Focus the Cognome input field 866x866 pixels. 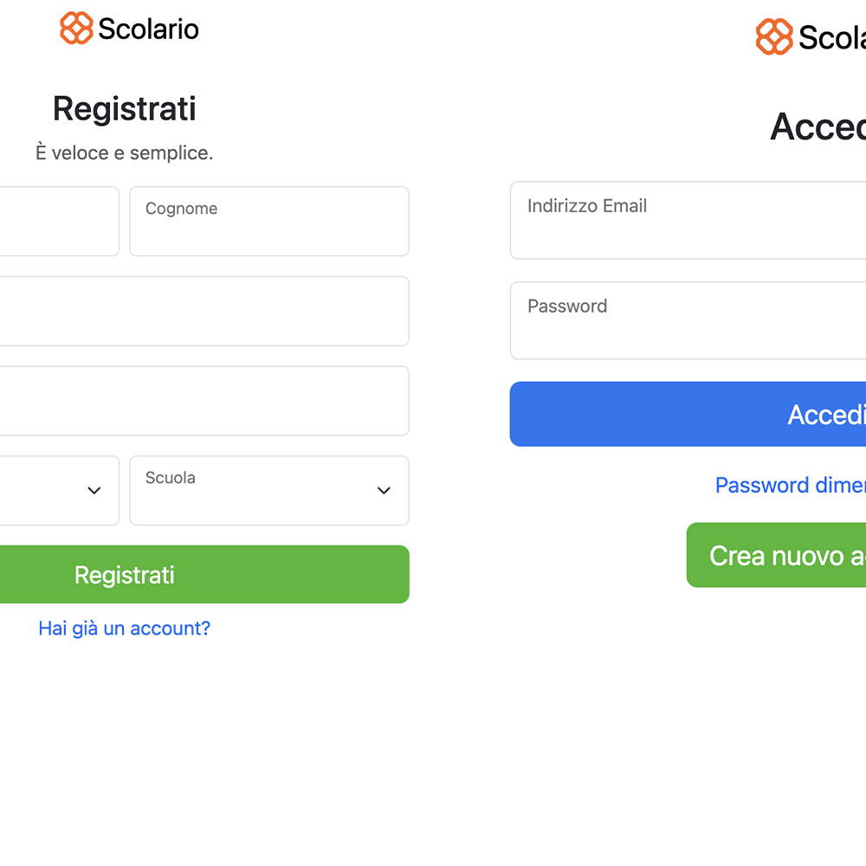click(269, 221)
